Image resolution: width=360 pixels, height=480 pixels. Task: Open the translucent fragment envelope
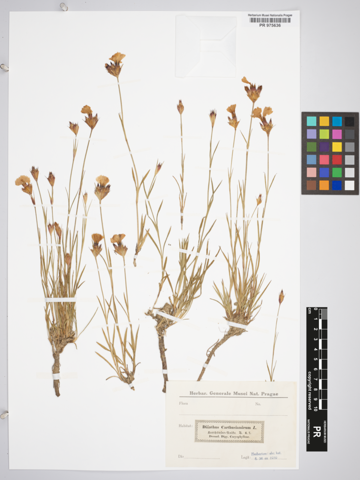[206, 46]
